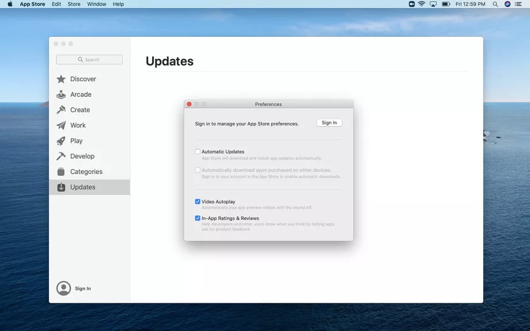This screenshot has width=530, height=331.
Task: Toggle automatically download purchased apps checkbox
Action: click(198, 170)
